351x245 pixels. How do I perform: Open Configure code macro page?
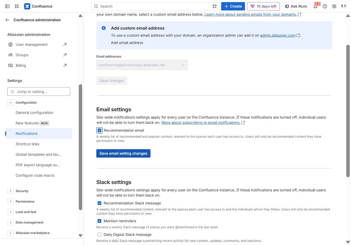tap(39, 175)
